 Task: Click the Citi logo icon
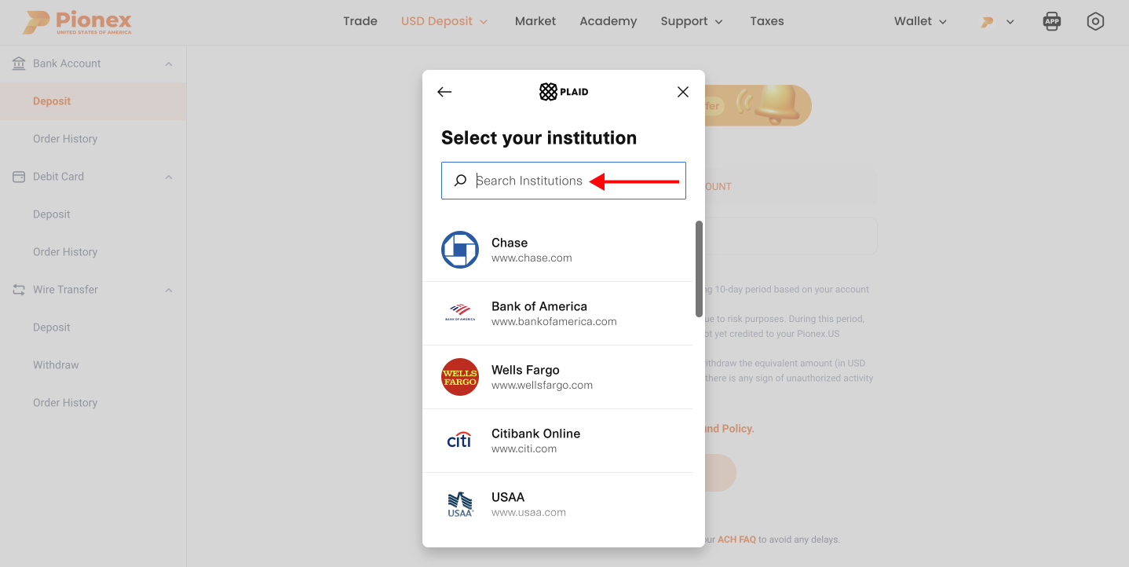point(460,441)
